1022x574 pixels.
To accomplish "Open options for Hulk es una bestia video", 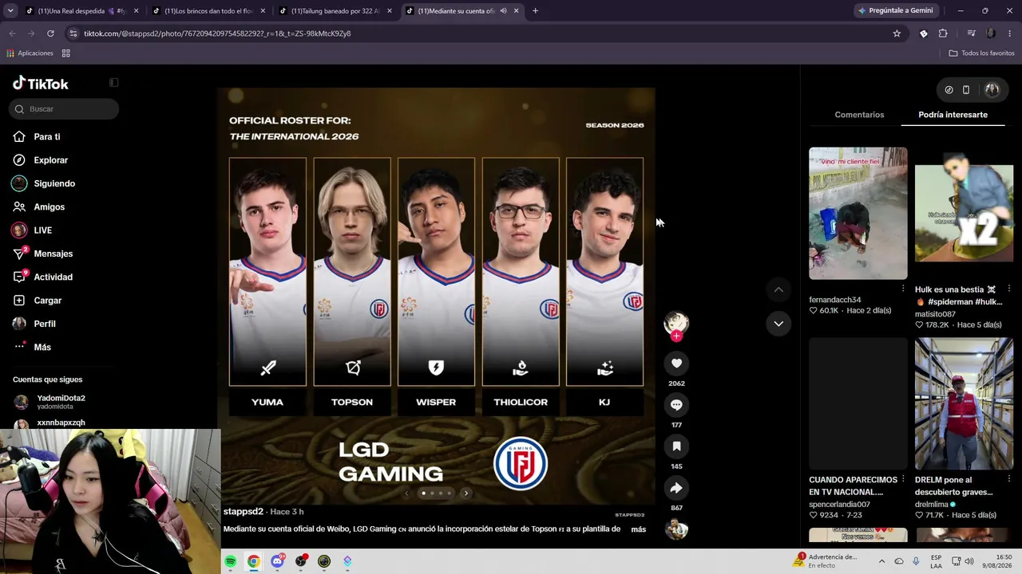I will click(x=1009, y=289).
